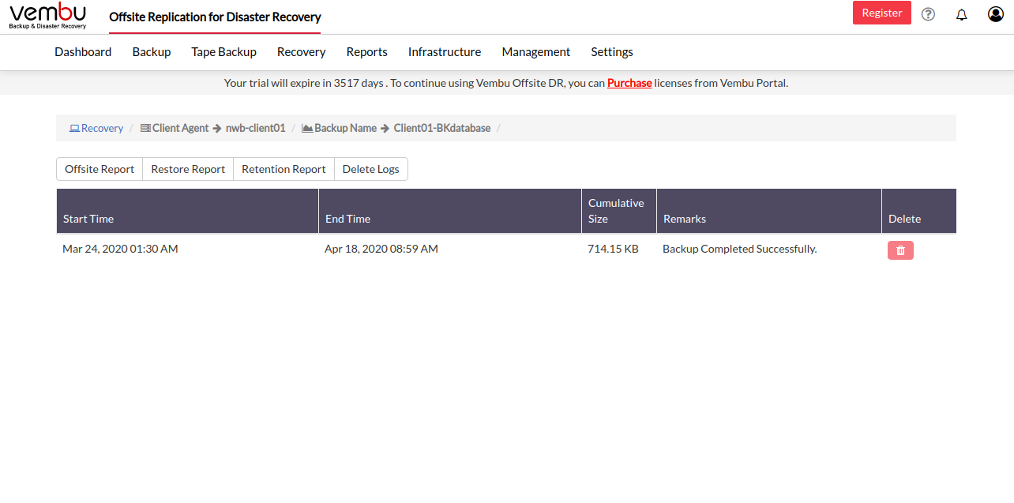Screen dimensions: 1014x503
Task: Follow the Purchase licenses link
Action: click(x=629, y=83)
